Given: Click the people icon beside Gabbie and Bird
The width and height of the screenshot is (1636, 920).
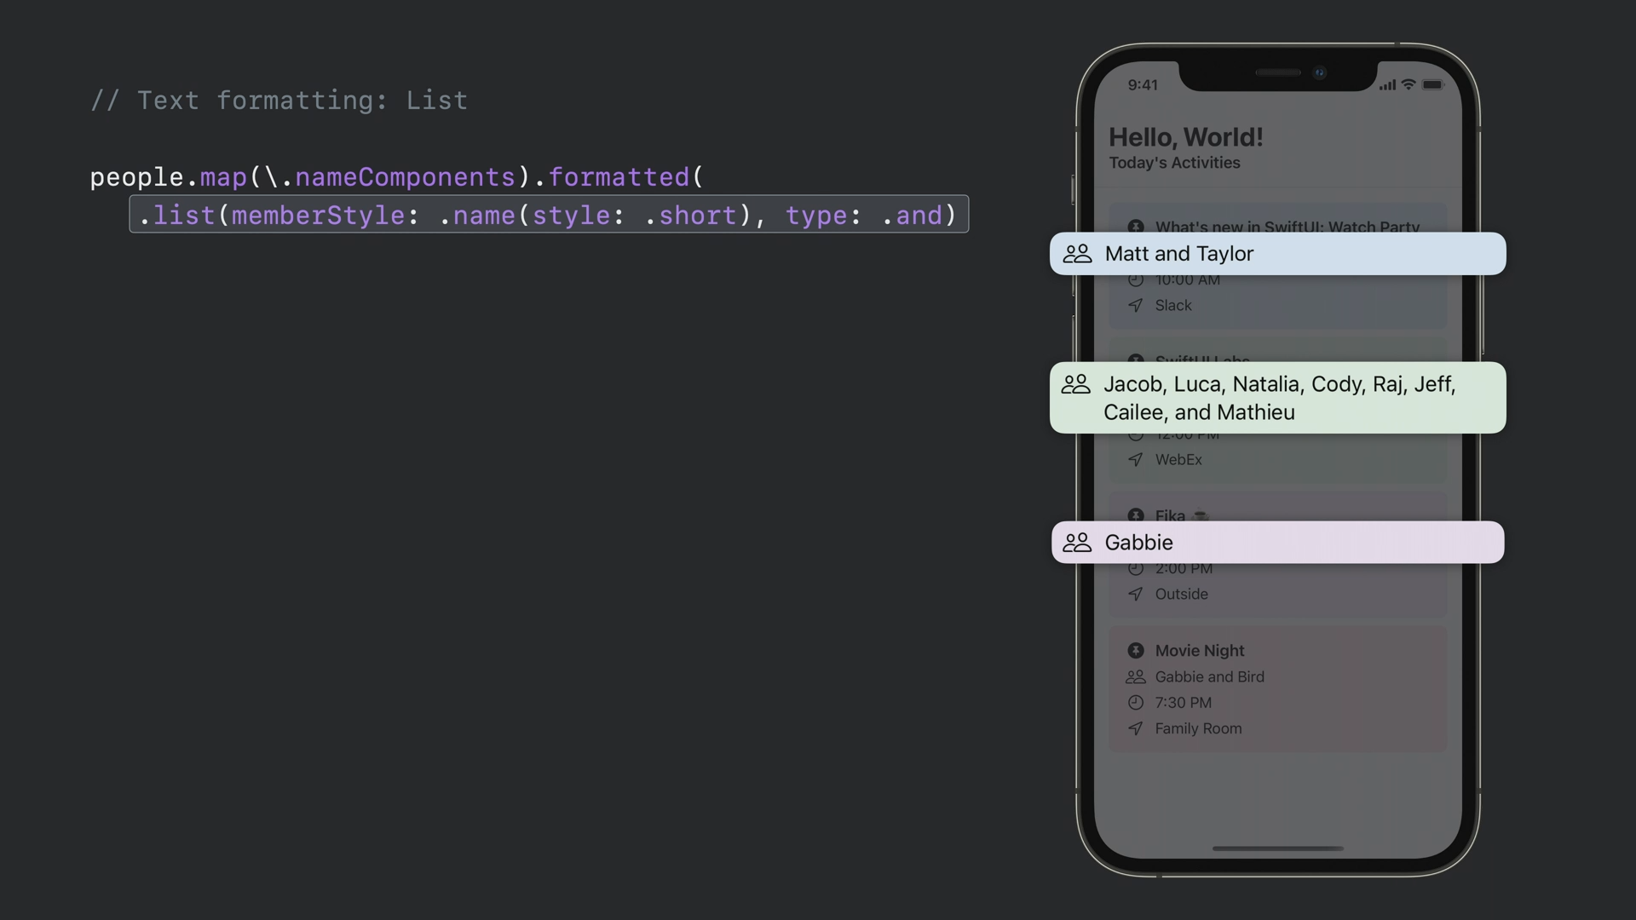Looking at the screenshot, I should [1135, 677].
